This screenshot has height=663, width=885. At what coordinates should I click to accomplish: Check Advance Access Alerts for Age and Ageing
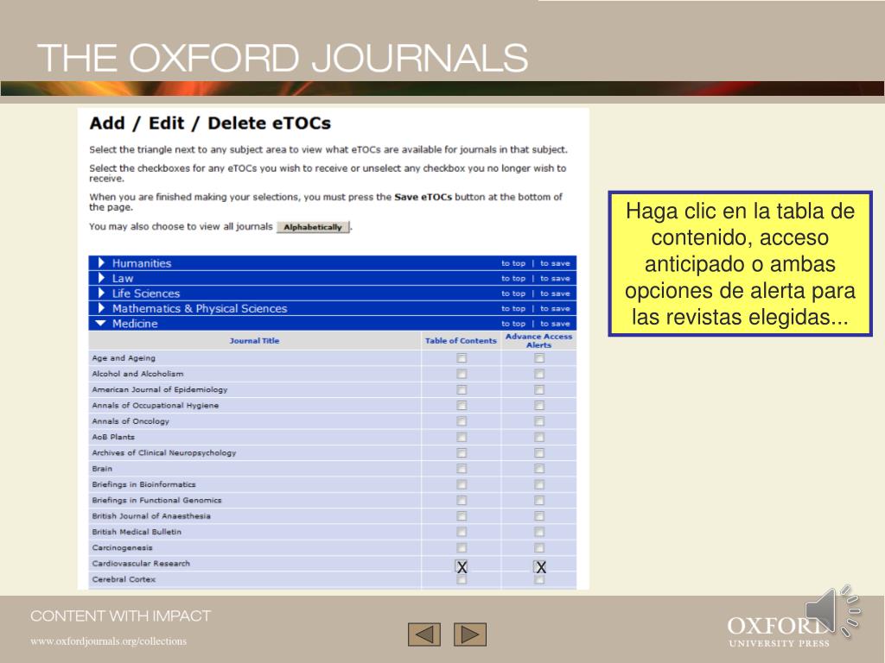point(539,358)
